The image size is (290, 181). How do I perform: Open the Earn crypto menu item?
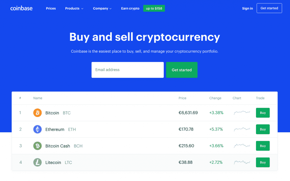(x=130, y=8)
